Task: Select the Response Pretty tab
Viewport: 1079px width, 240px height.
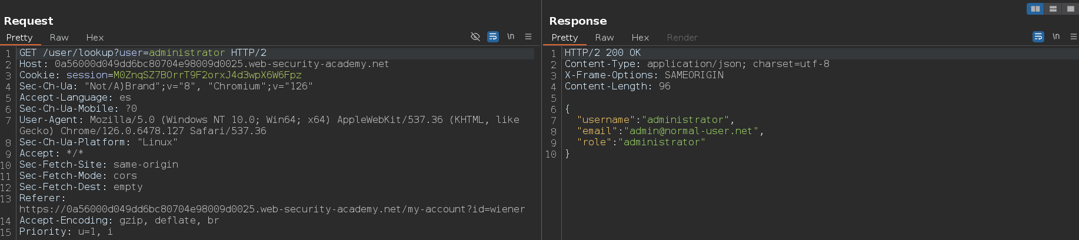Action: click(x=565, y=38)
